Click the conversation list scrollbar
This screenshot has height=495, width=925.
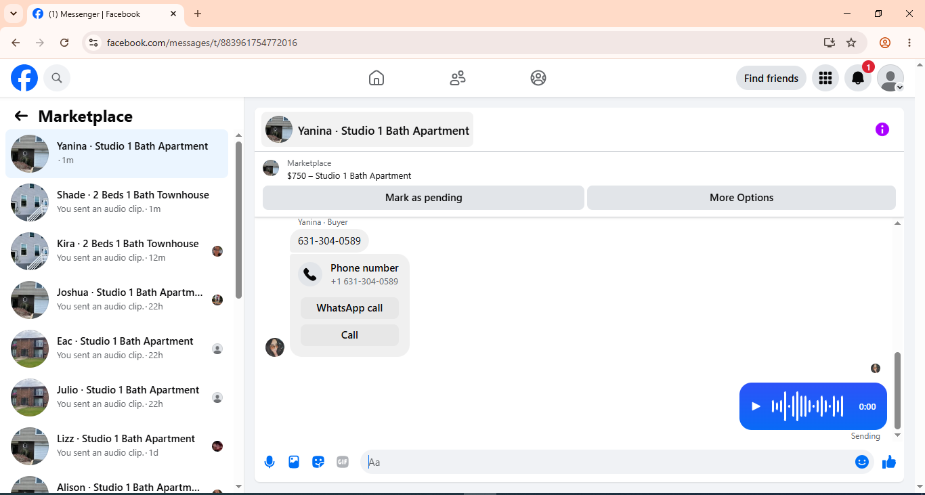(238, 220)
